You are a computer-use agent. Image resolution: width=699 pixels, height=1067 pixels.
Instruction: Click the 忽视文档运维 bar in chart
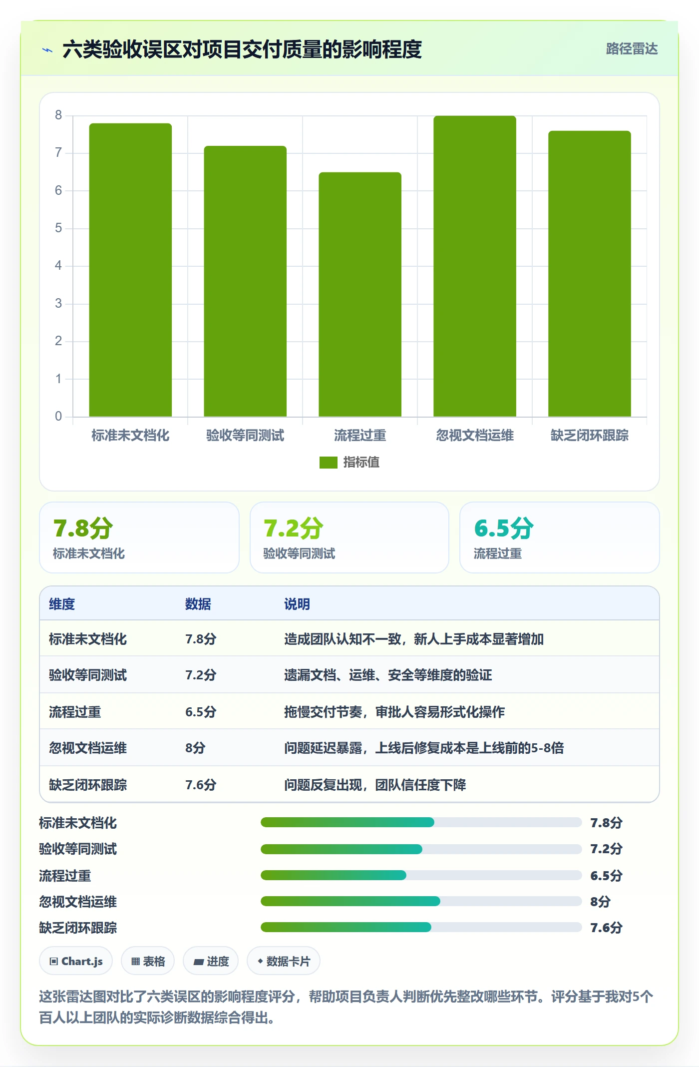475,266
